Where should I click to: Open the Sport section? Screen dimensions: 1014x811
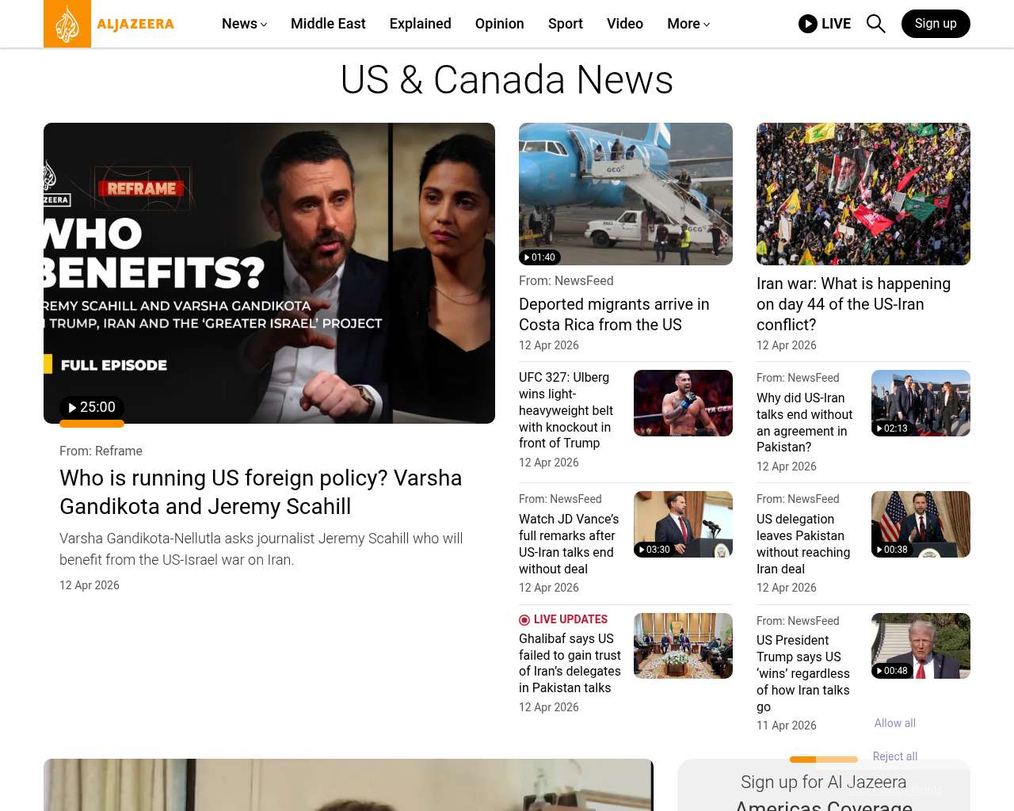pos(566,24)
